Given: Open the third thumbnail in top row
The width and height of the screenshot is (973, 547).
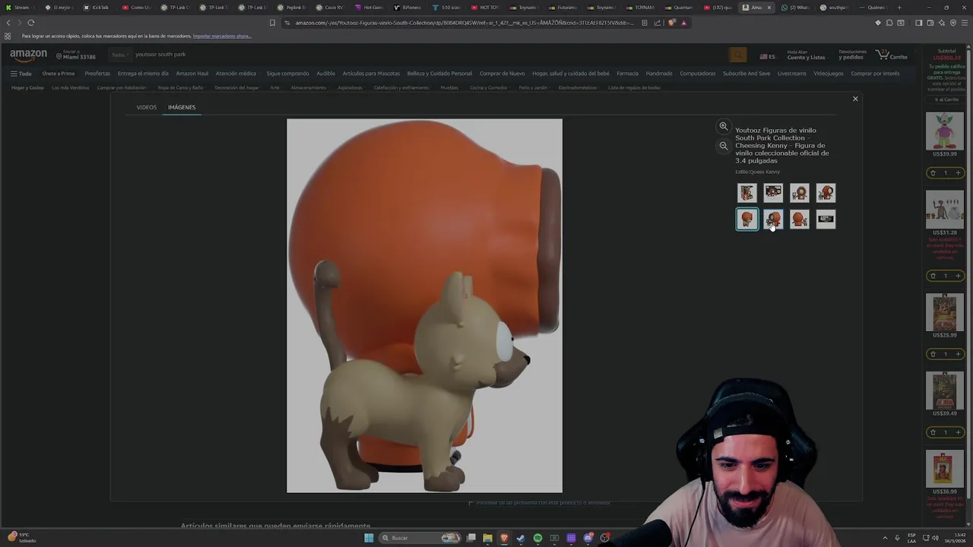Looking at the screenshot, I should click(799, 193).
